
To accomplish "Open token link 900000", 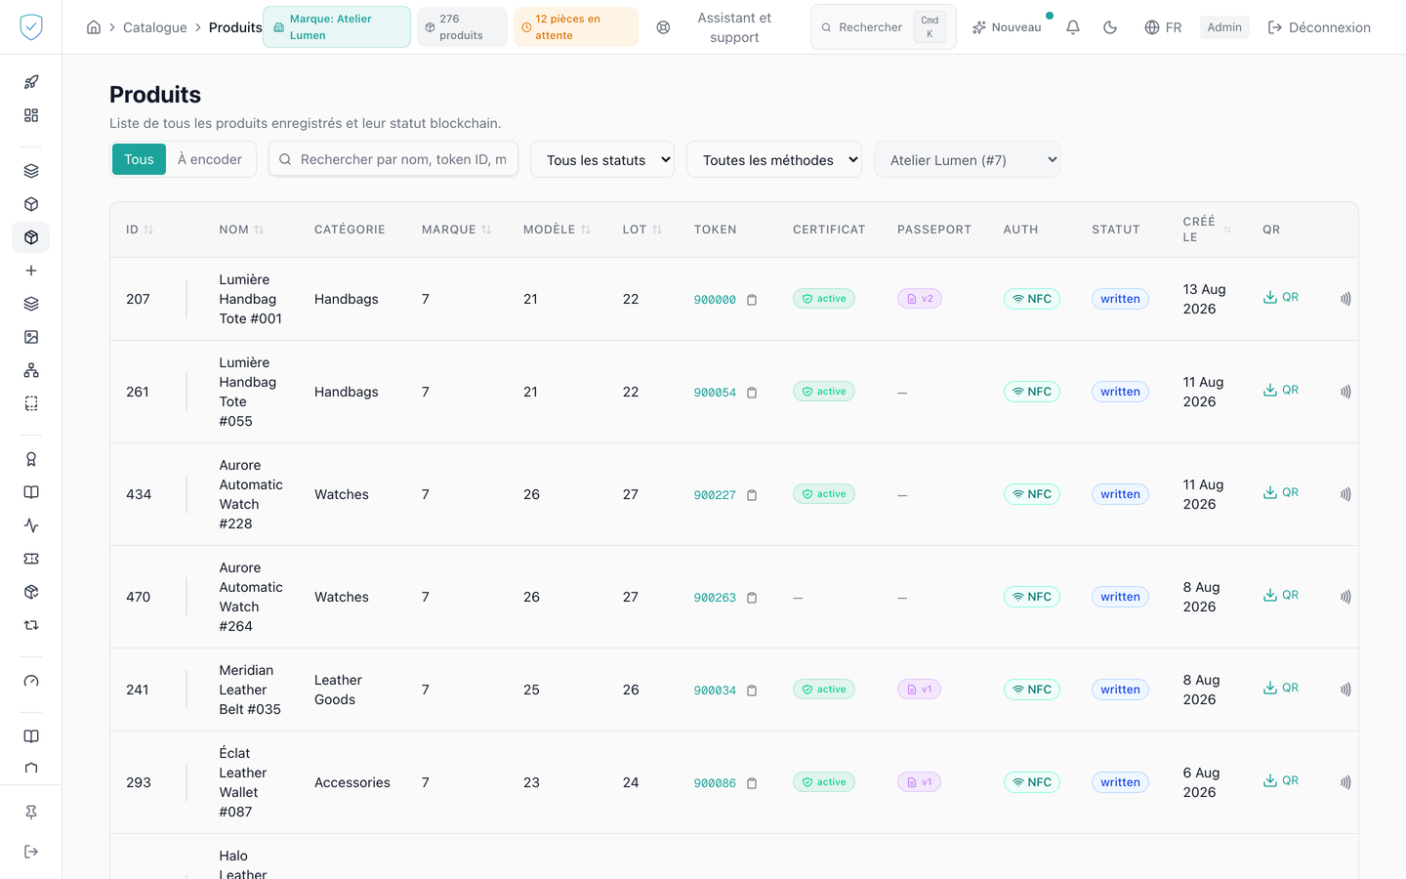I will point(715,300).
